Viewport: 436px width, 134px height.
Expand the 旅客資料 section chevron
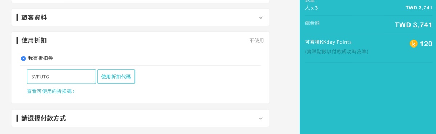click(x=261, y=17)
